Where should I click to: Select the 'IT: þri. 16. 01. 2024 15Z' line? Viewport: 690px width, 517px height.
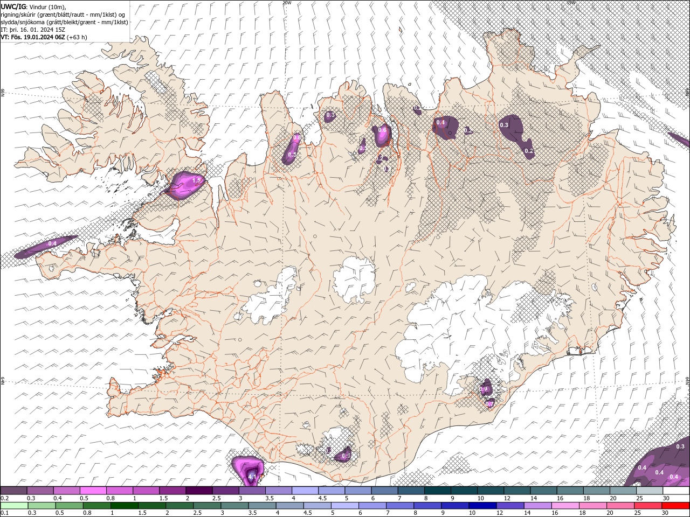point(33,30)
